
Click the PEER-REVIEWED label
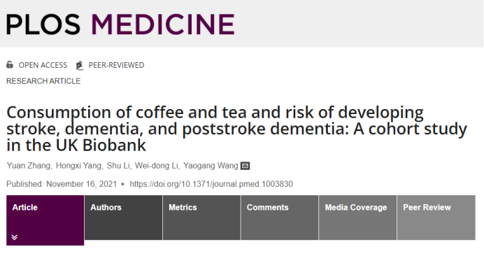click(x=116, y=65)
